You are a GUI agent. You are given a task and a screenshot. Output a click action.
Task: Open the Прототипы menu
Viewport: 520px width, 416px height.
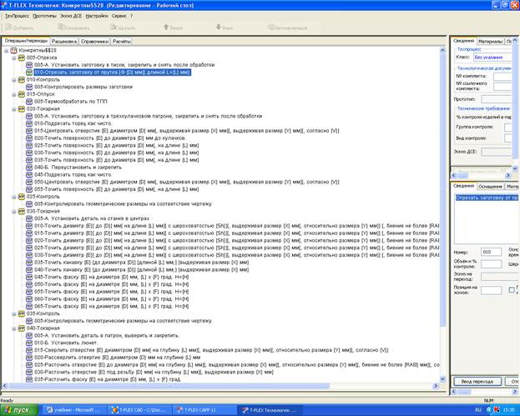pos(45,16)
